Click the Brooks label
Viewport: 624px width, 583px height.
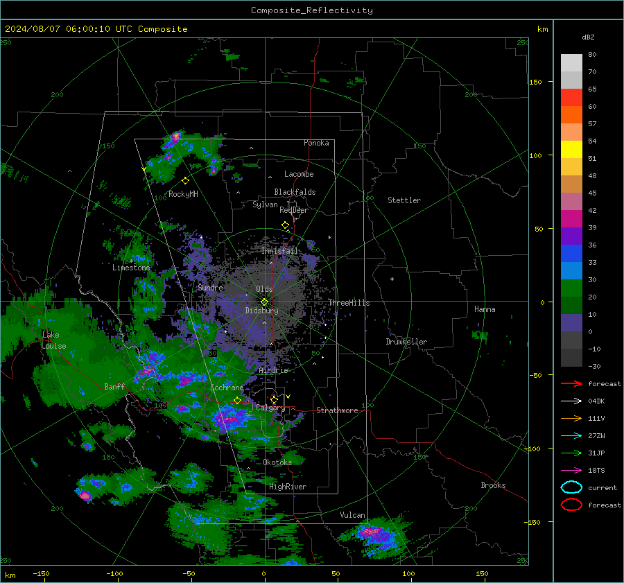point(493,485)
